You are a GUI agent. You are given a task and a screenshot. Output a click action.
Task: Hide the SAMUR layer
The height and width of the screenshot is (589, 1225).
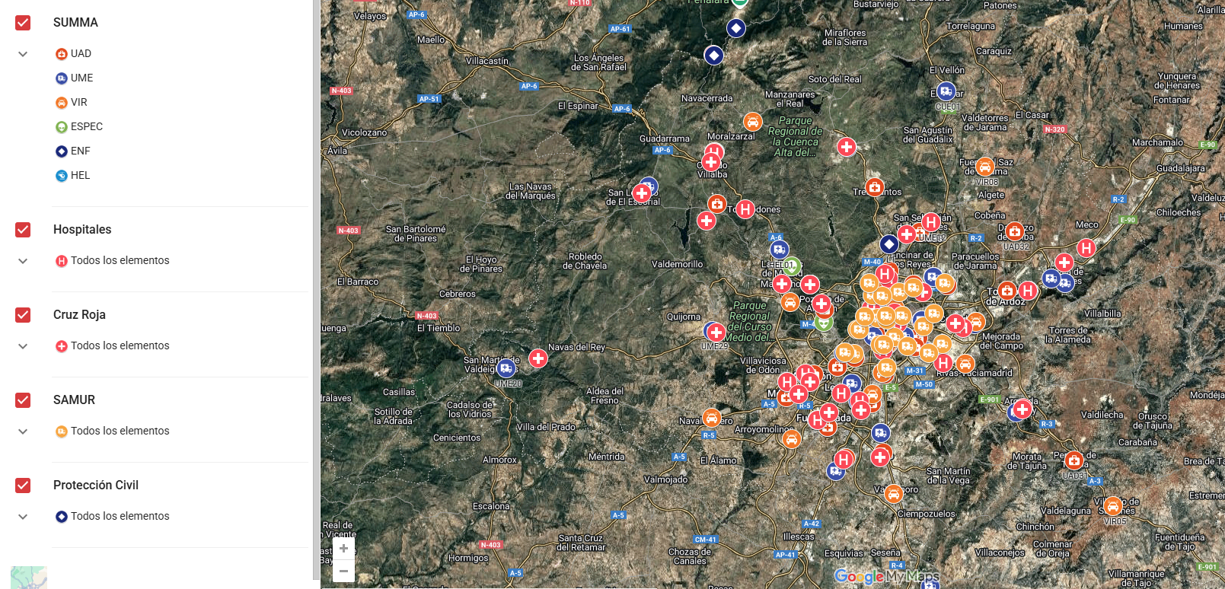[x=23, y=400]
